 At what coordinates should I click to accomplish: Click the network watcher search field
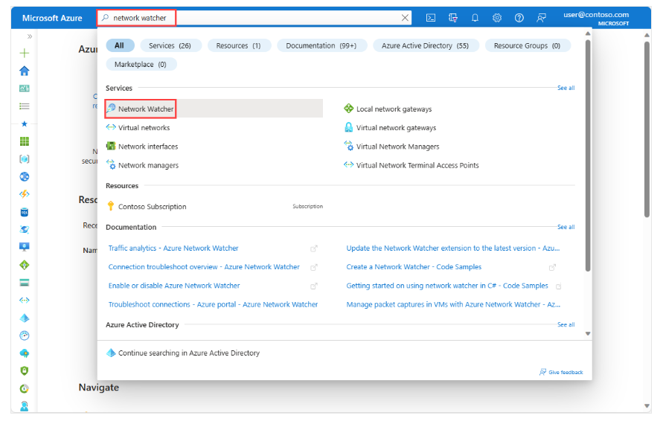point(254,18)
